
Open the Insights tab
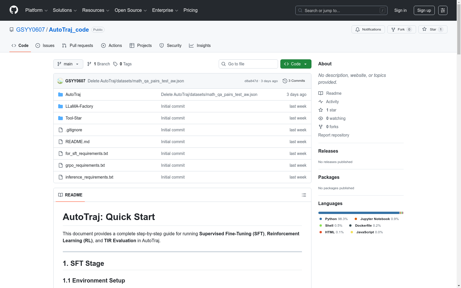(x=200, y=46)
